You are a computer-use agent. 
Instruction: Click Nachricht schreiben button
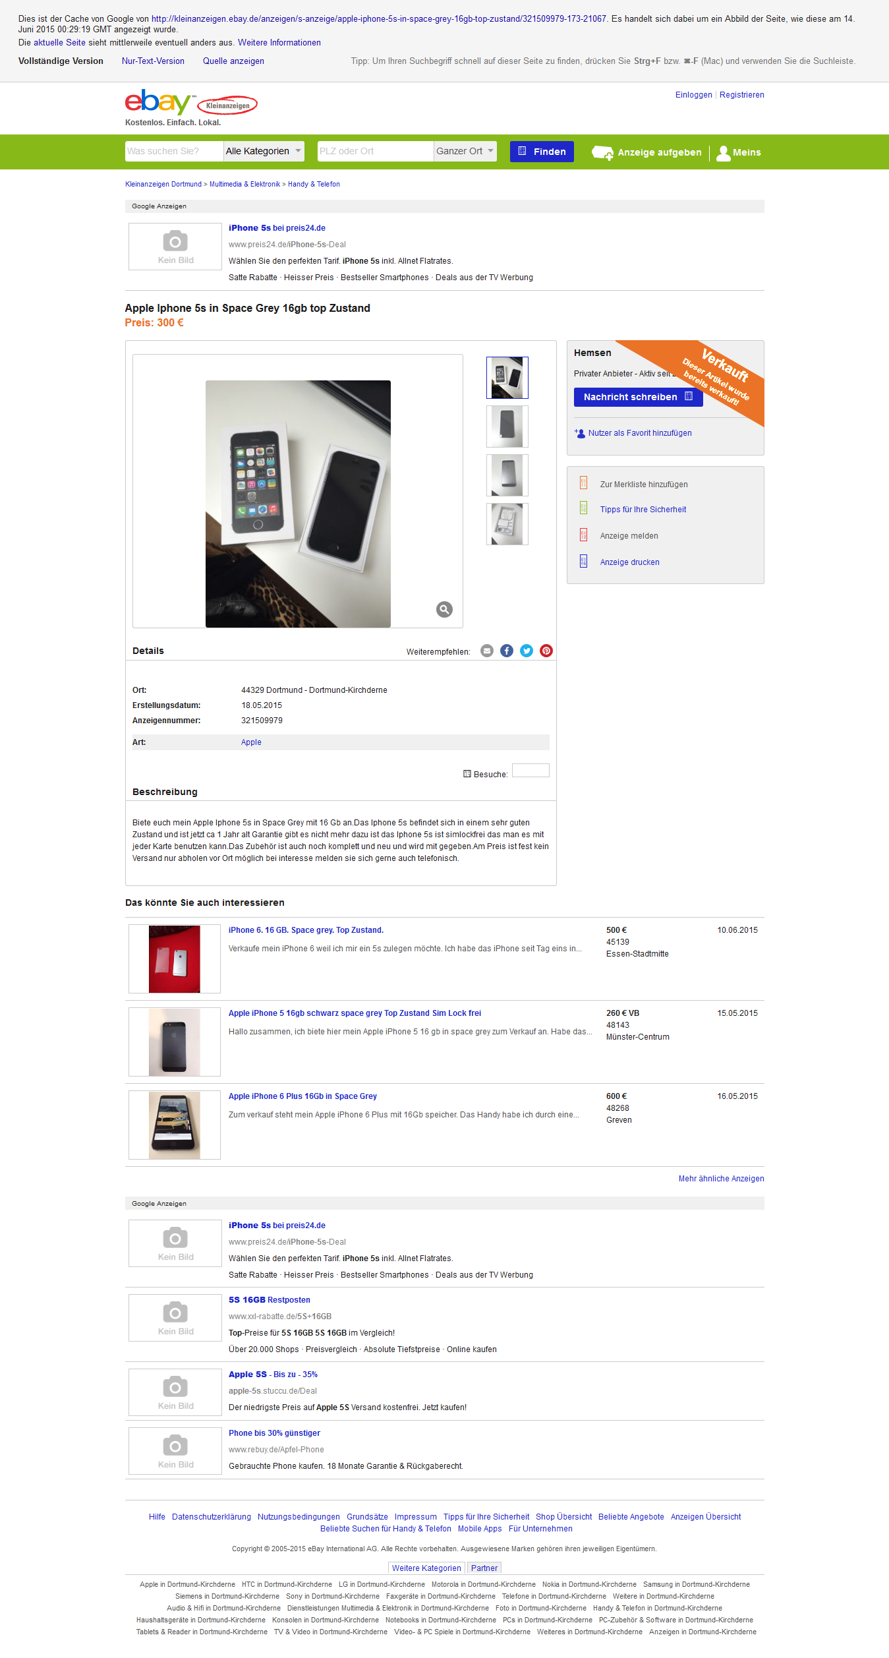(x=638, y=397)
